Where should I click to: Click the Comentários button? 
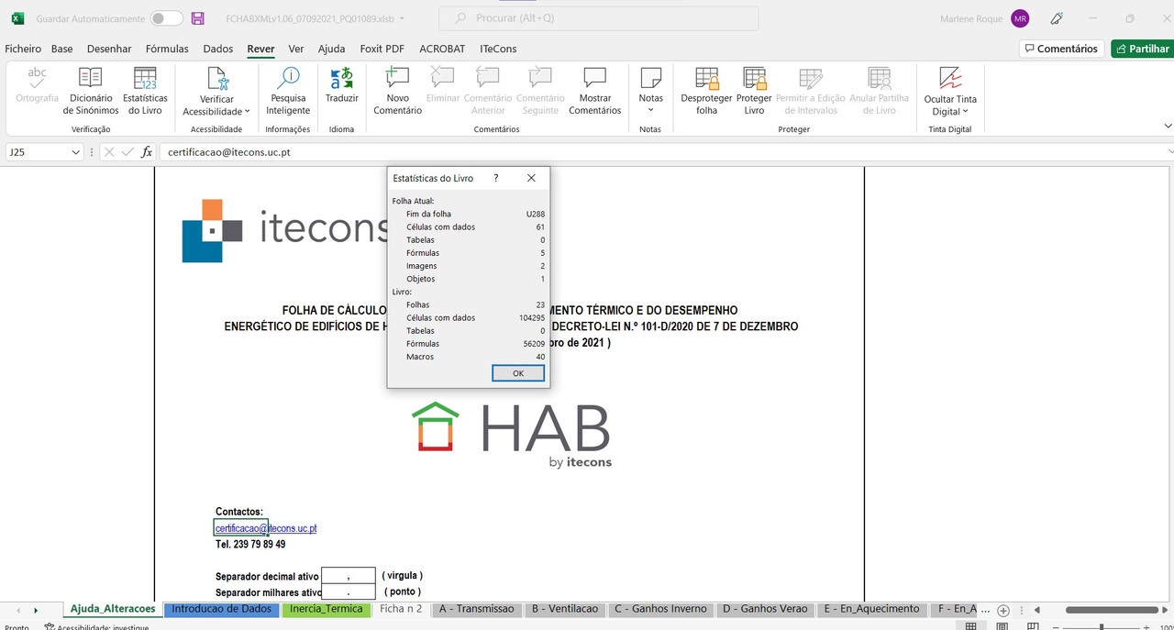click(x=1060, y=49)
